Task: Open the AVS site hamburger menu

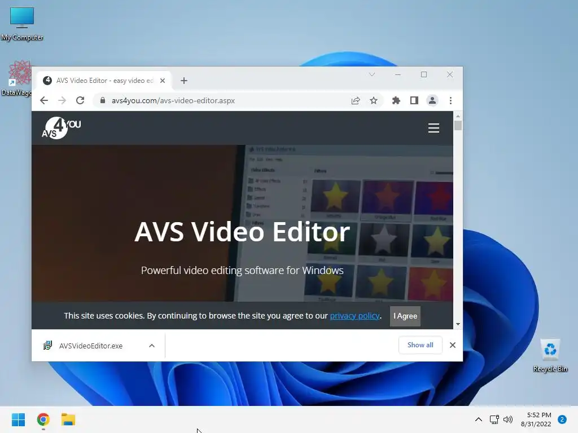Action: [433, 128]
